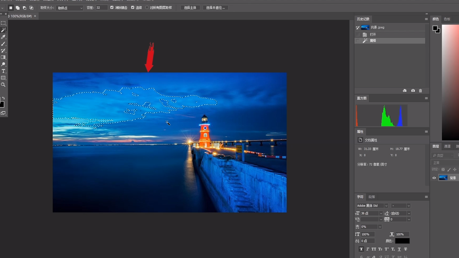Select the Zoom tool

pos(3,85)
